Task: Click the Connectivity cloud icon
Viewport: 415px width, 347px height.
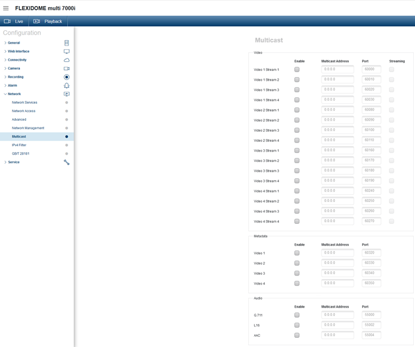Action: 67,60
